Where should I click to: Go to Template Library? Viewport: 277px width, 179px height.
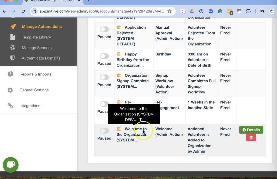click(x=36, y=37)
